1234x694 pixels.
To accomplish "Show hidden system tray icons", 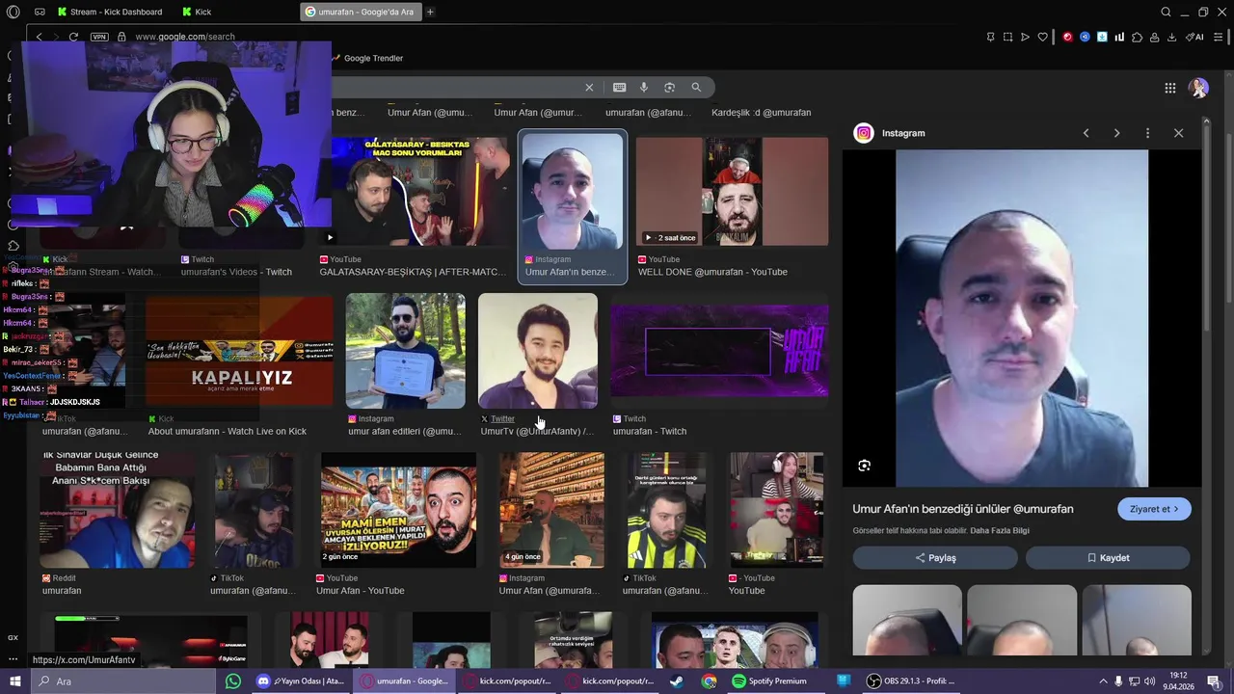I will [1103, 681].
